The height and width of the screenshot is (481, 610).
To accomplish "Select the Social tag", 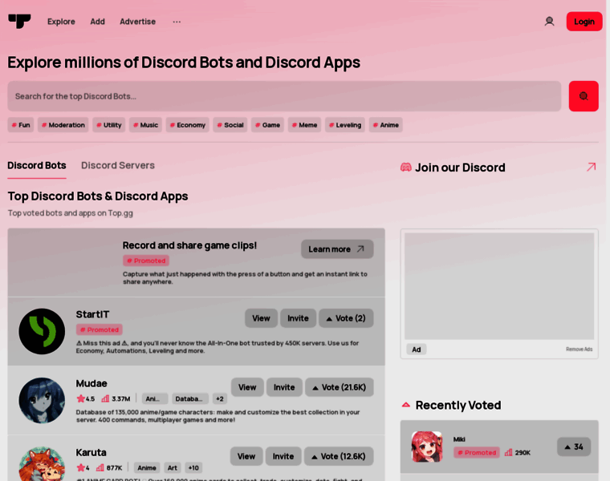I will pos(230,125).
